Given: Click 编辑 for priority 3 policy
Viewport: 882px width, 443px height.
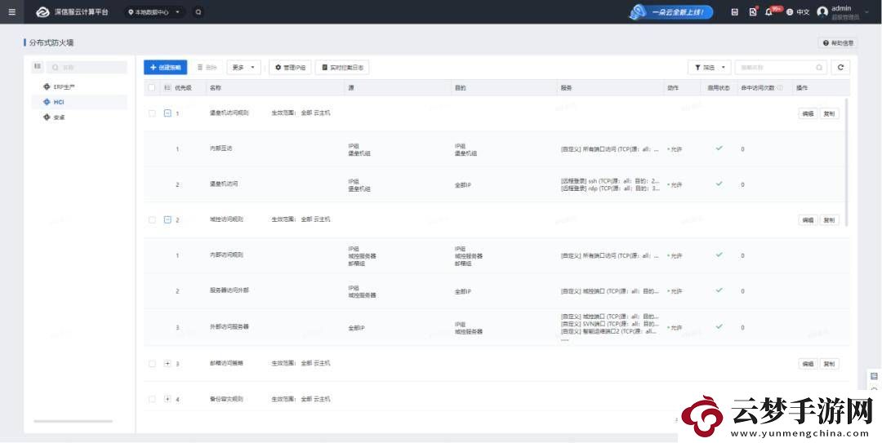Looking at the screenshot, I should (x=808, y=365).
